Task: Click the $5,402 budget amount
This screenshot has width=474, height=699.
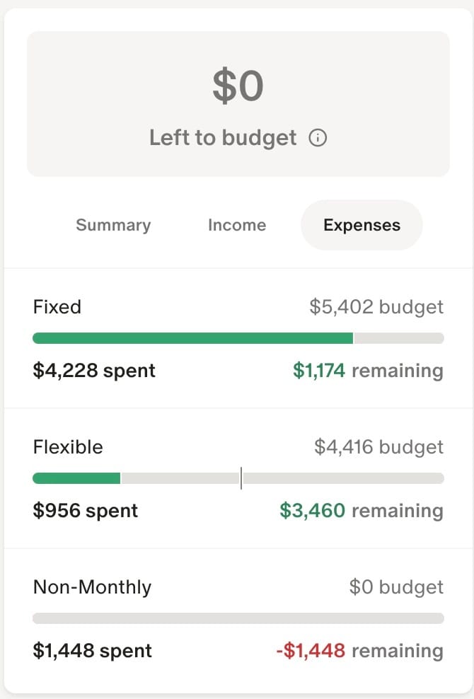Action: point(376,307)
